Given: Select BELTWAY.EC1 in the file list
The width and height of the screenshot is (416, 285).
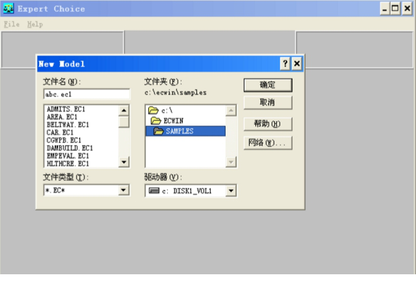Looking at the screenshot, I should [x=67, y=124].
